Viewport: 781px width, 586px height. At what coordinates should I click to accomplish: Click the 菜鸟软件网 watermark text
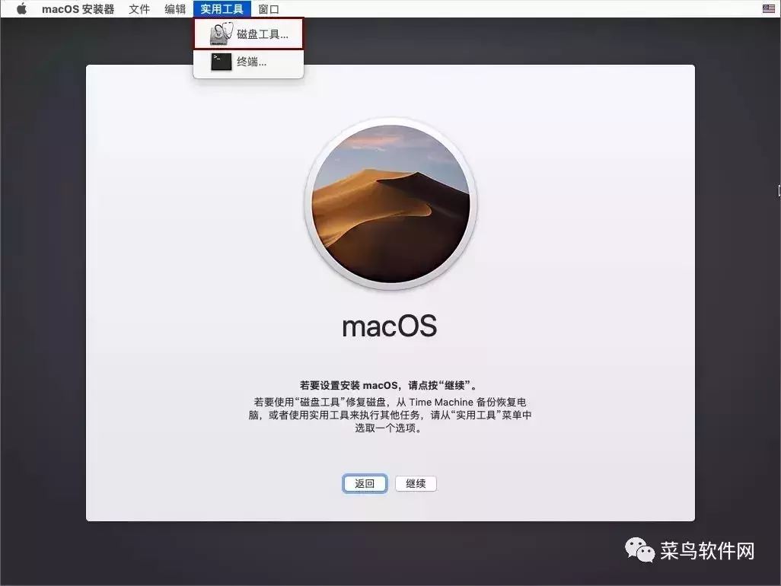[704, 549]
